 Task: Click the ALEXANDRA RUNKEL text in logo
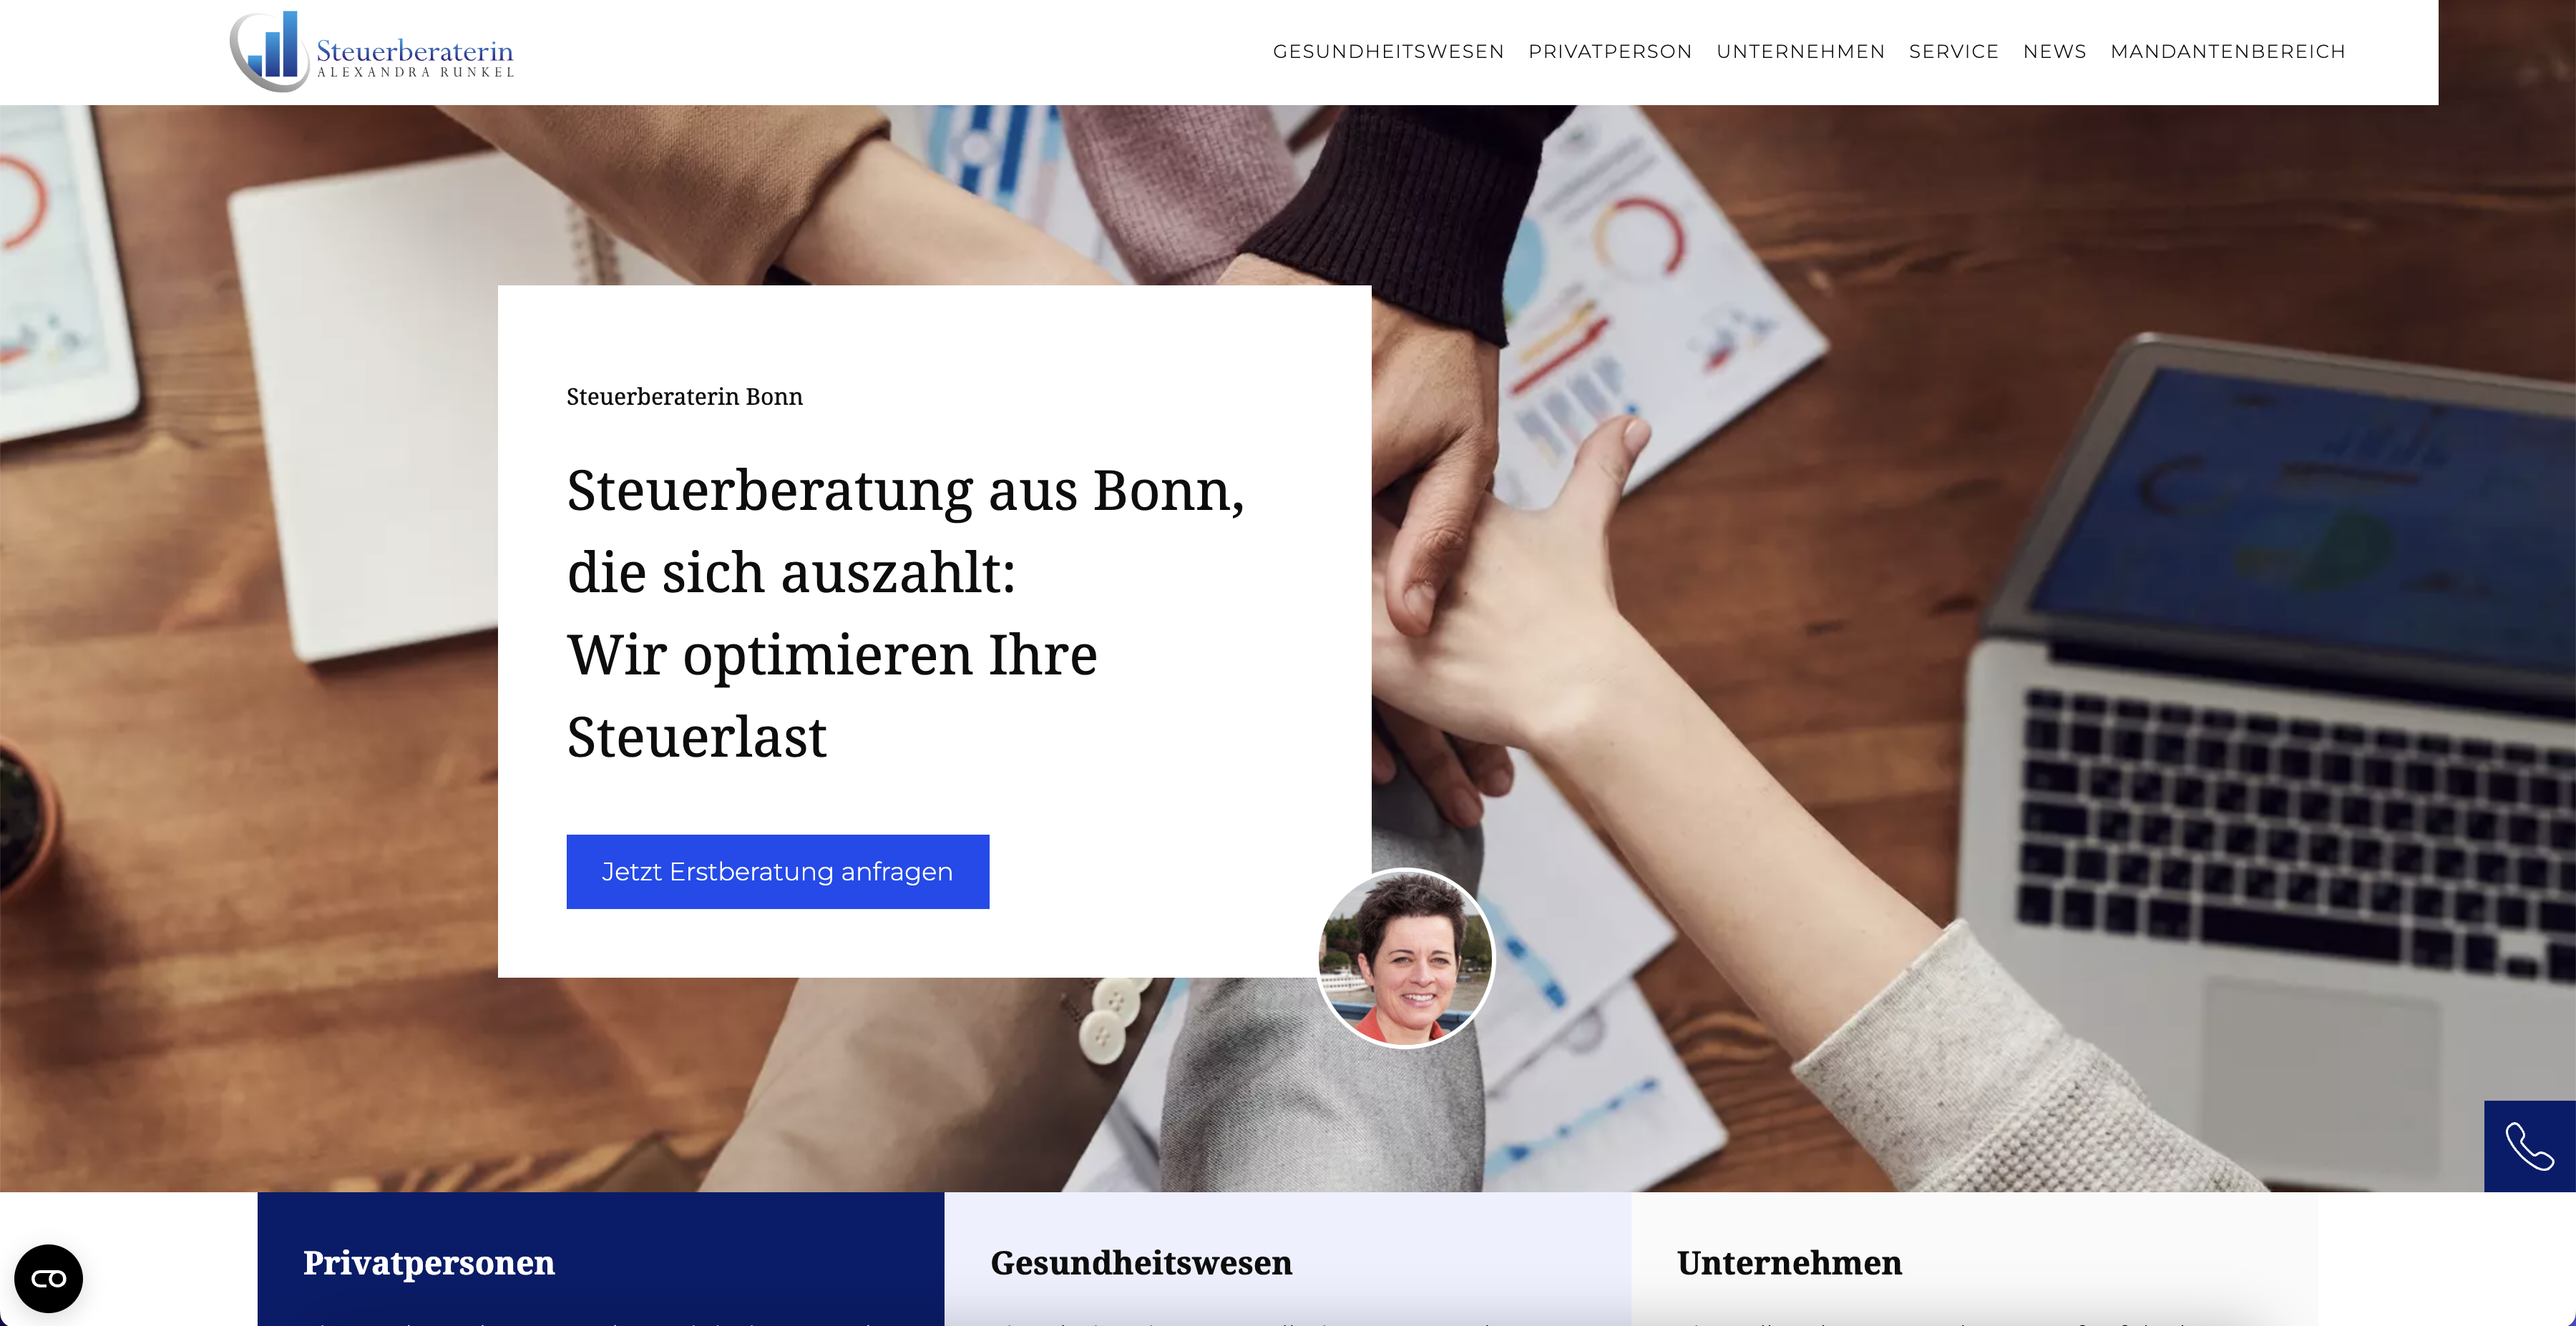click(415, 72)
